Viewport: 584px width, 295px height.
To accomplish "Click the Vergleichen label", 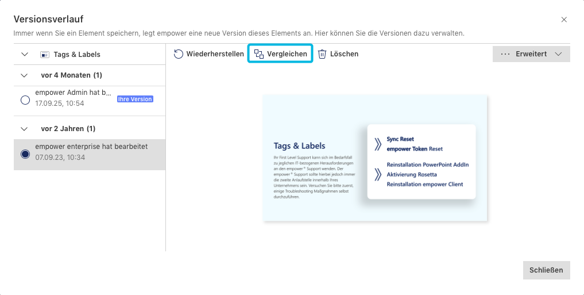I will (x=287, y=54).
